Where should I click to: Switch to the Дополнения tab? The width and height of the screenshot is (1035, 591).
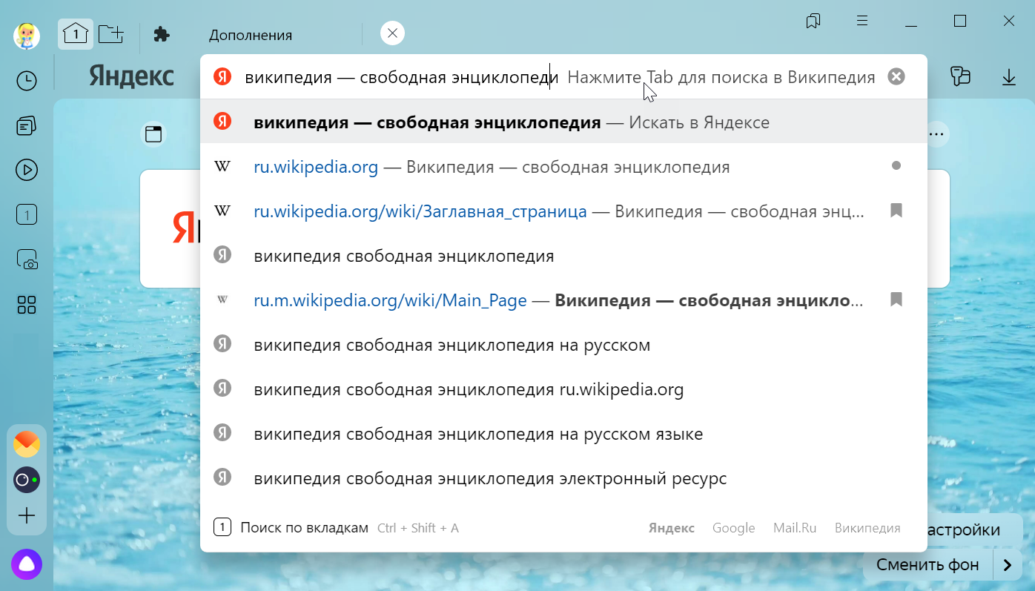[250, 35]
